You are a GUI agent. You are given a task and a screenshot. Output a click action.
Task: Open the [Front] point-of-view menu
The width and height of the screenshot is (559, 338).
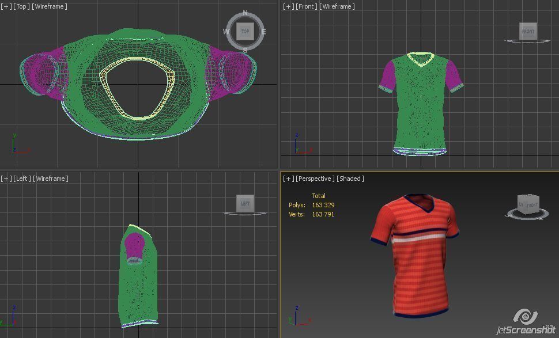(306, 6)
